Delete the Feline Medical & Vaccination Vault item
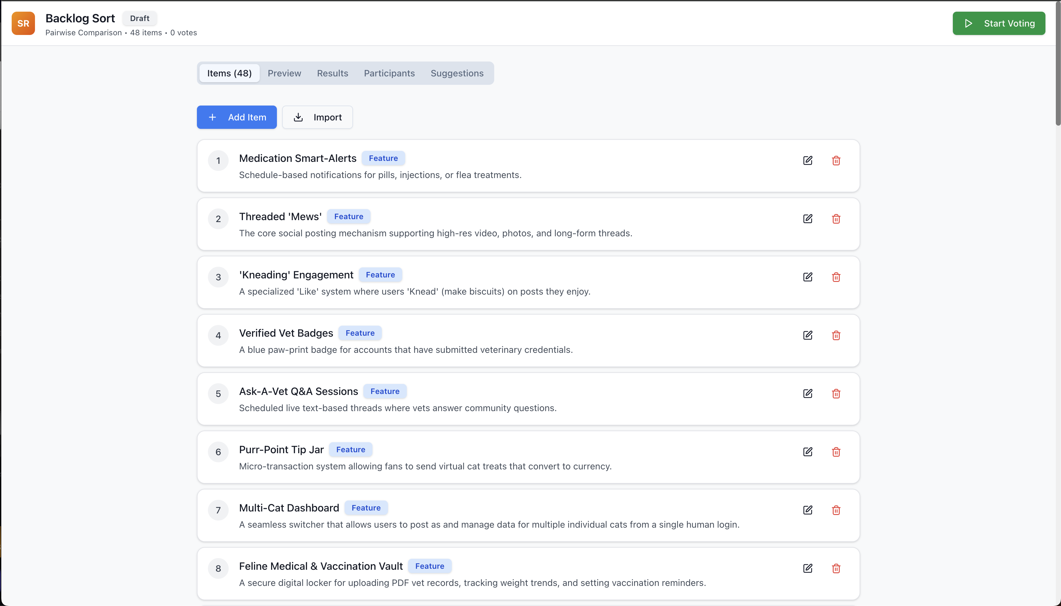The height and width of the screenshot is (606, 1061). 836,568
